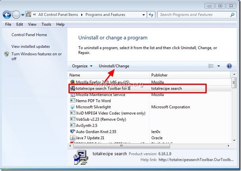Image resolution: width=241 pixels, height=171 pixels.
Task: Select totalrecipe search Toolbar for IE icon
Action: 72,88
